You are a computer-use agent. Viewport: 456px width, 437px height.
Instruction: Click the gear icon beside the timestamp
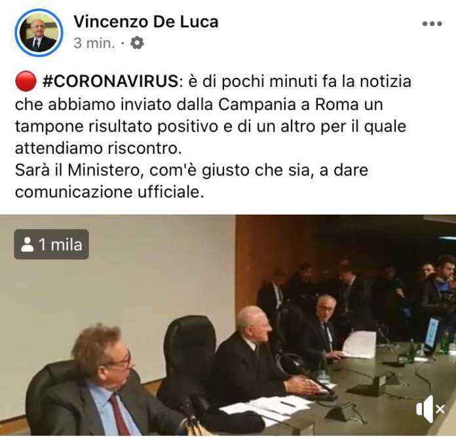[137, 43]
